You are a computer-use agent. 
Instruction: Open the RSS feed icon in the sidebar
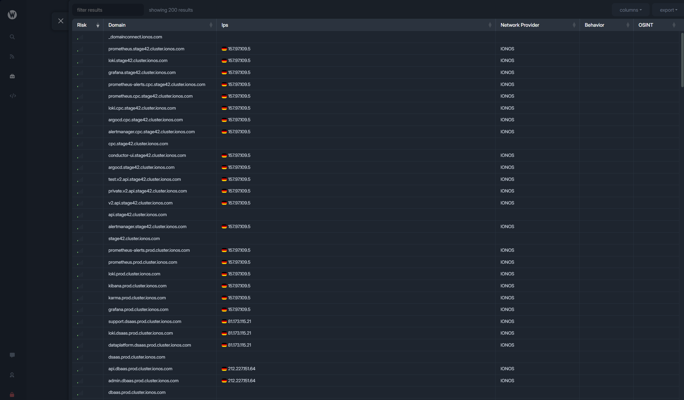(x=12, y=56)
